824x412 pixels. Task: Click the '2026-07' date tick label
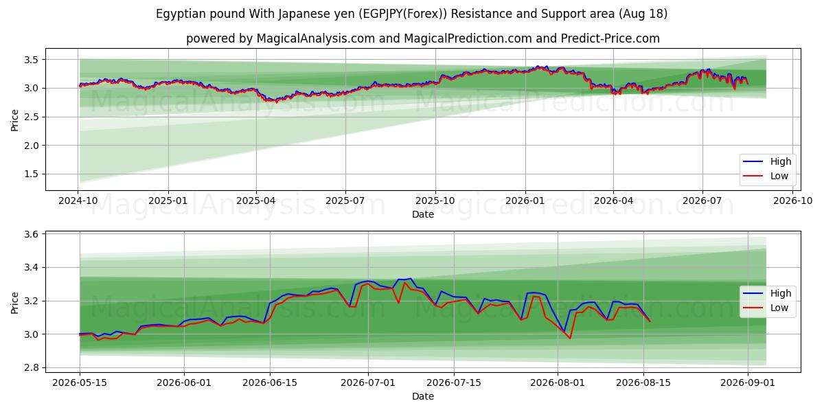click(x=702, y=201)
